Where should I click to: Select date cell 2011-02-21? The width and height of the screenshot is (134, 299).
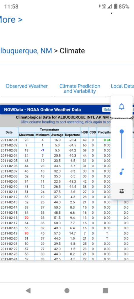pyautogui.click(x=9, y=244)
